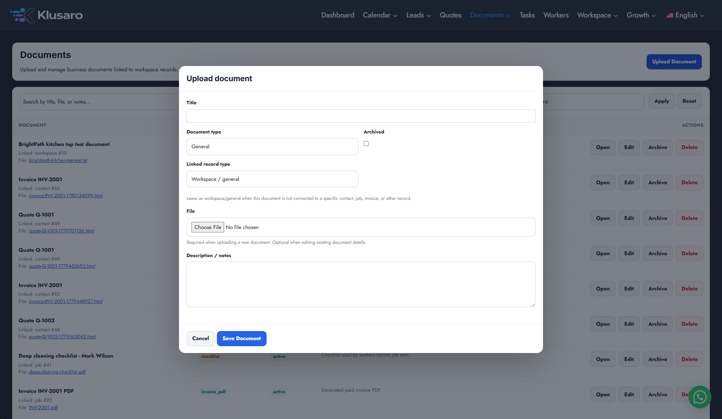Focus the Title input field
722x419 pixels.
point(361,116)
